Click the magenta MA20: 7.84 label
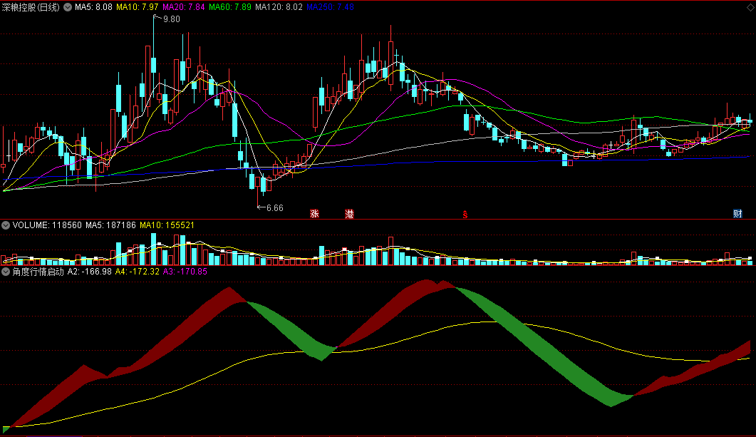 click(183, 7)
